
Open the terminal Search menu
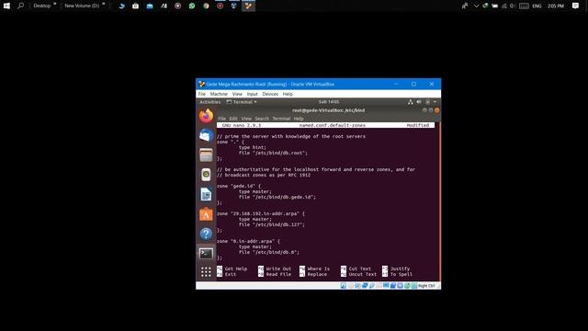pyautogui.click(x=262, y=119)
